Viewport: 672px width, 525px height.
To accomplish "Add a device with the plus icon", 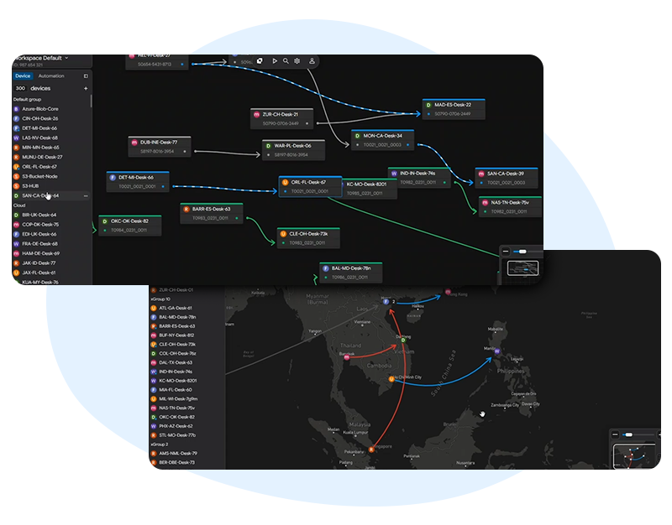I will (x=86, y=88).
